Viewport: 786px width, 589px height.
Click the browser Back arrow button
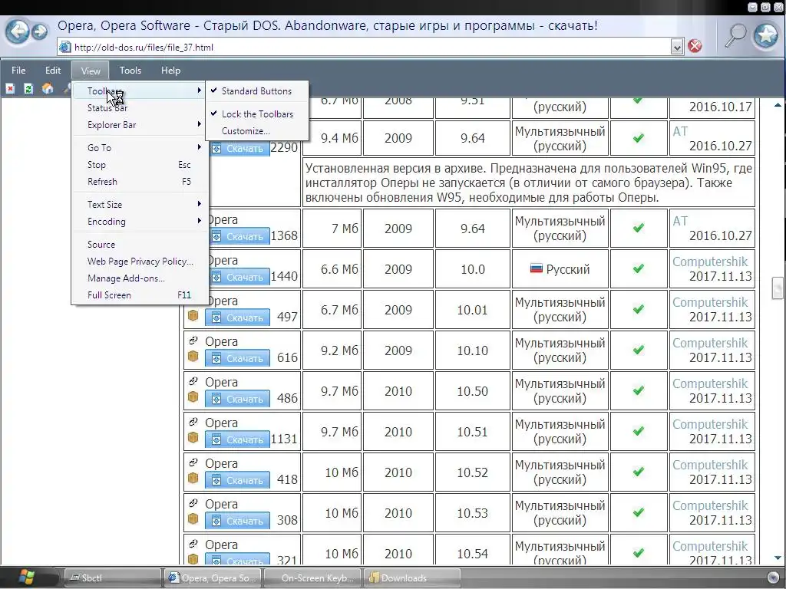[18, 32]
